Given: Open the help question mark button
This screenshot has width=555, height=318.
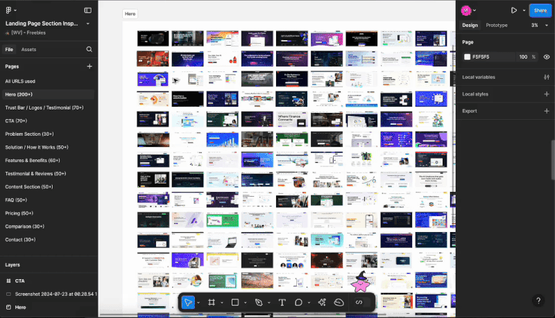Looking at the screenshot, I should (x=538, y=301).
